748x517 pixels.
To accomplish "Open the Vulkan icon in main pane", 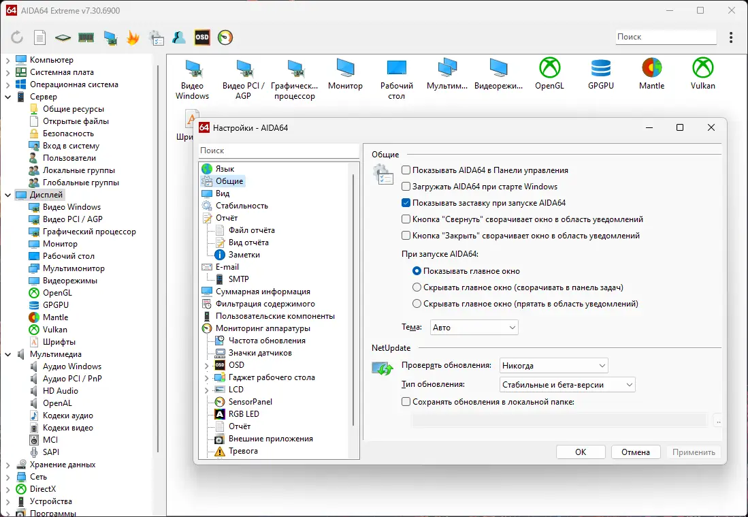I will [702, 74].
